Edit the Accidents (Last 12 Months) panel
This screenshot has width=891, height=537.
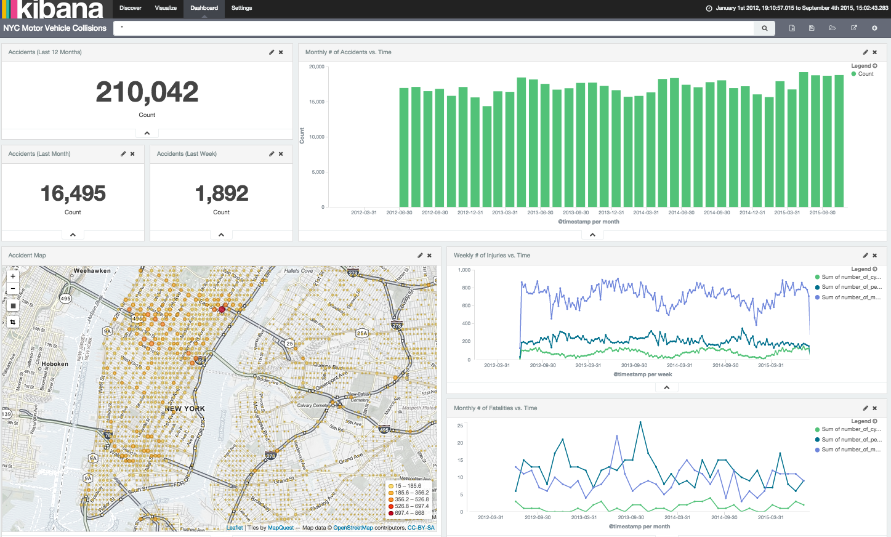(272, 52)
